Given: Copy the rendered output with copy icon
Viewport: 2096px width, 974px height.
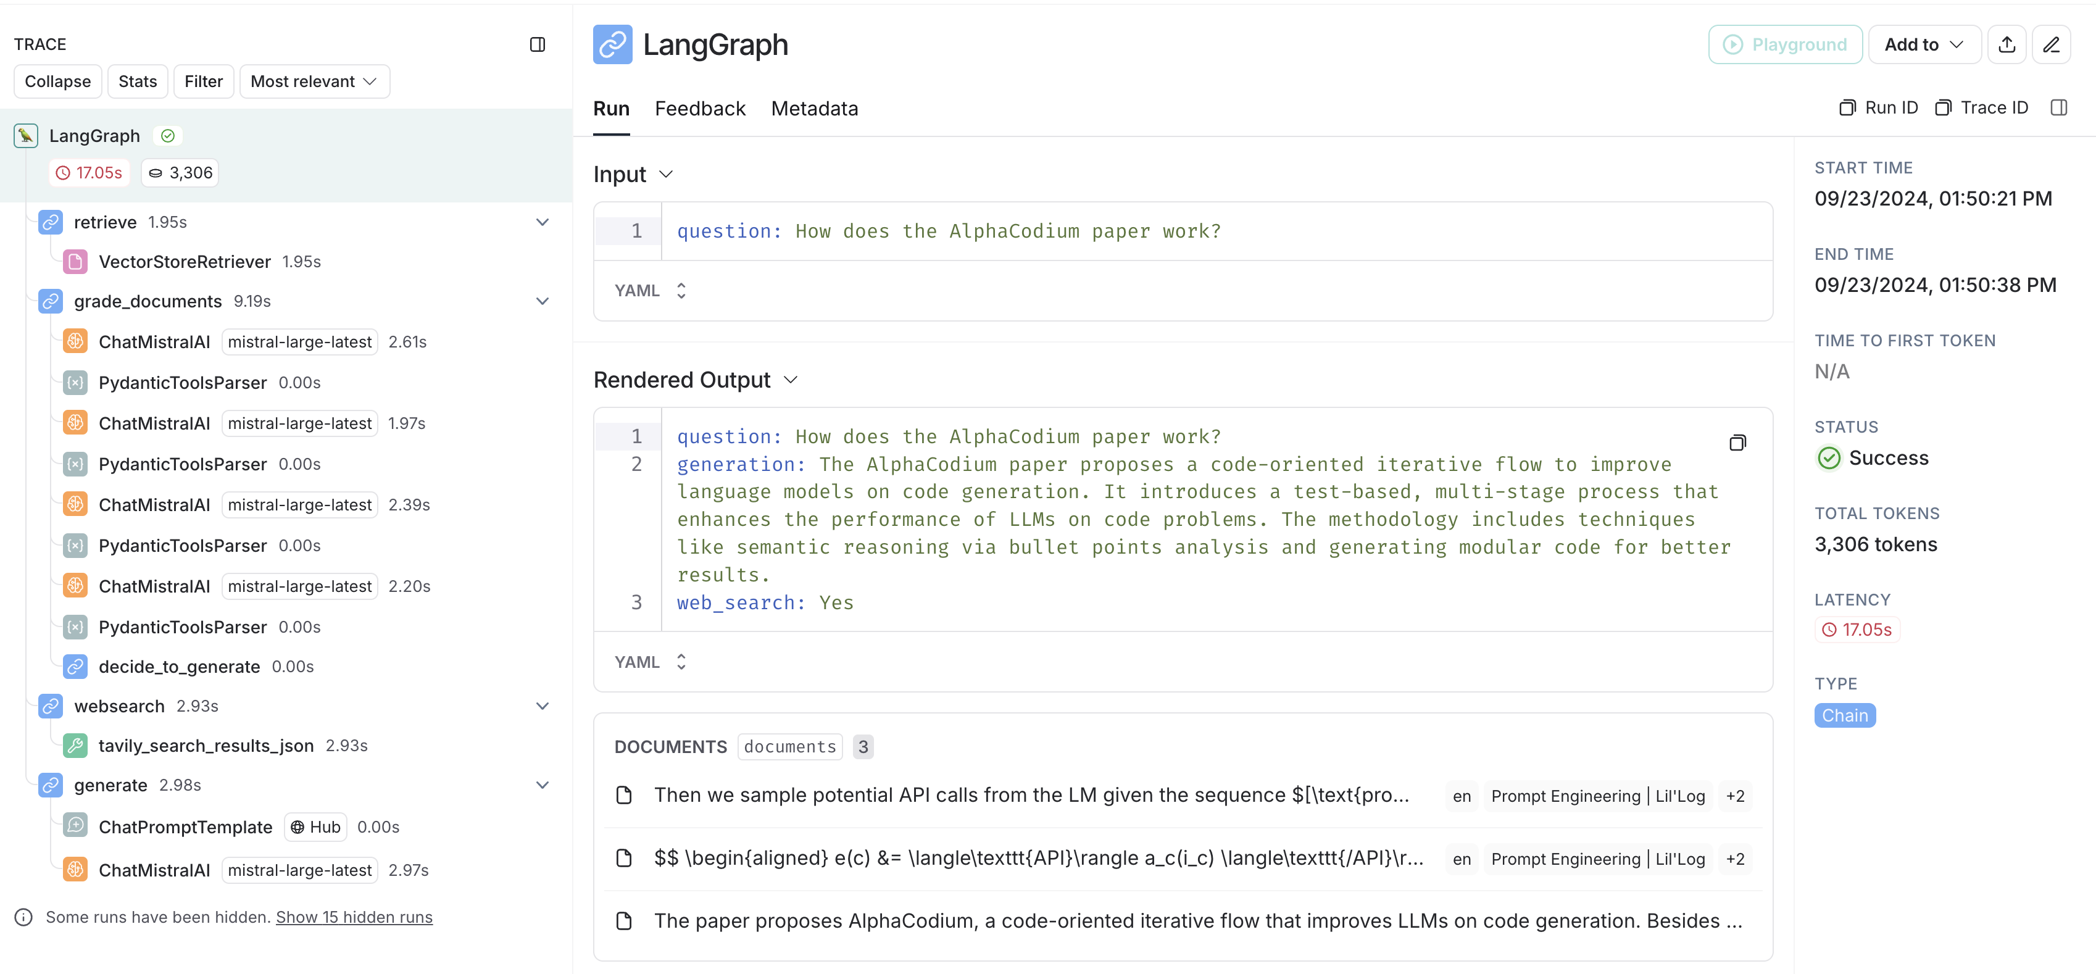Looking at the screenshot, I should pyautogui.click(x=1737, y=443).
